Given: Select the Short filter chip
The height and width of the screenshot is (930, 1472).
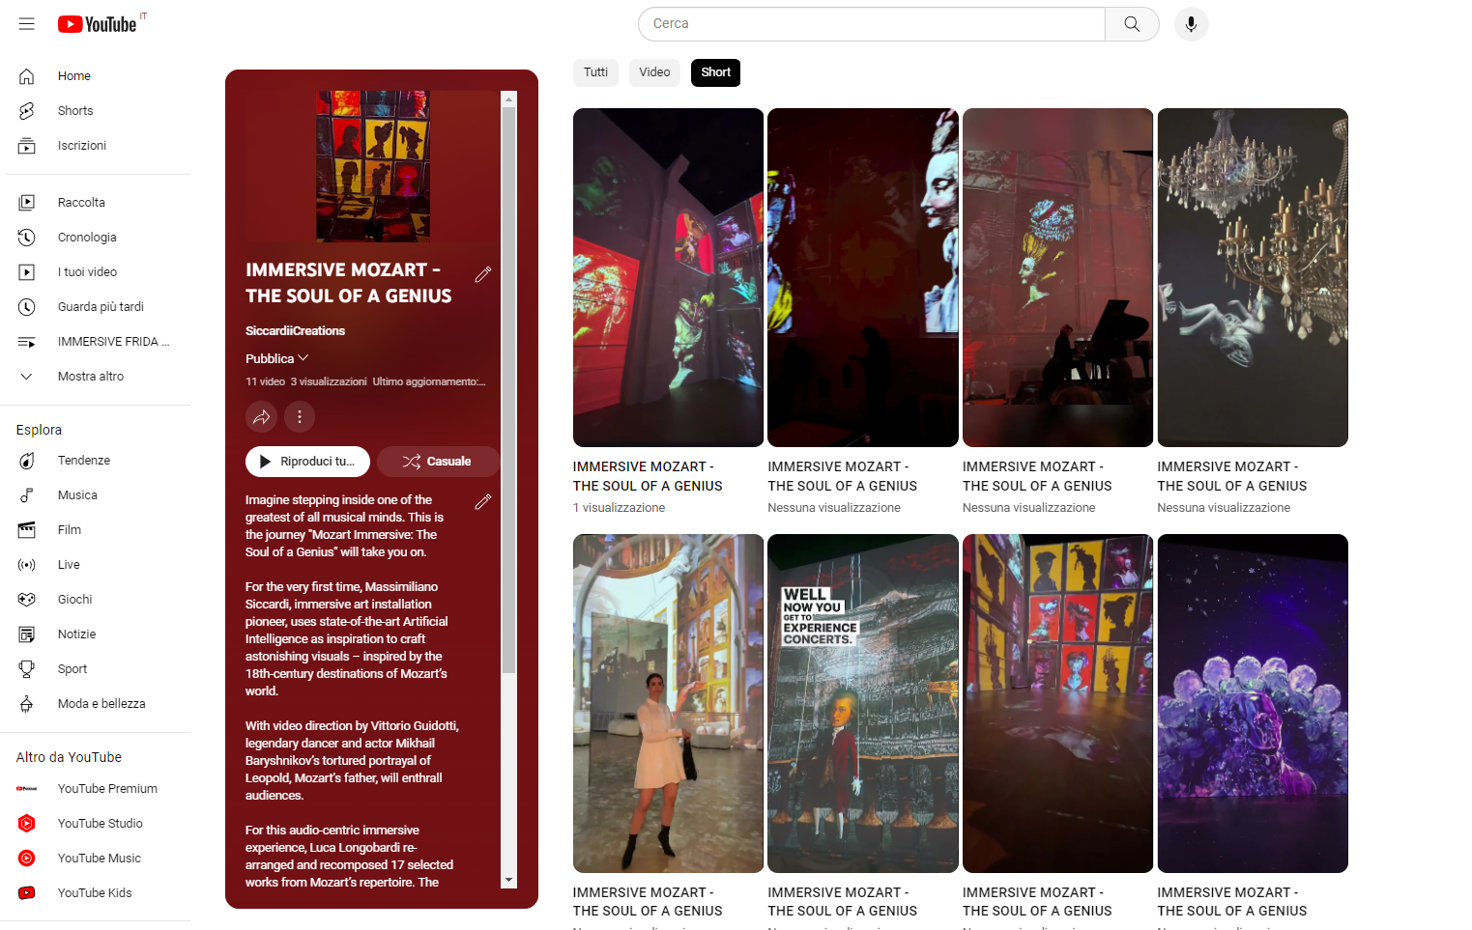Looking at the screenshot, I should point(715,72).
